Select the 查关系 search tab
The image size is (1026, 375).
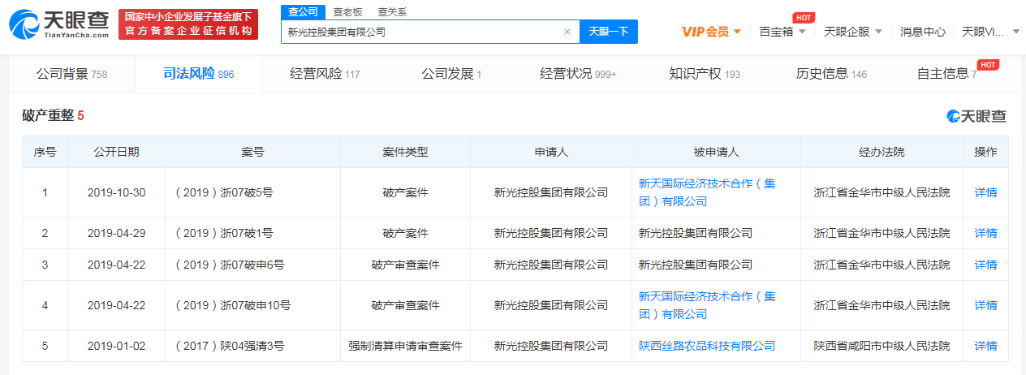click(x=392, y=11)
